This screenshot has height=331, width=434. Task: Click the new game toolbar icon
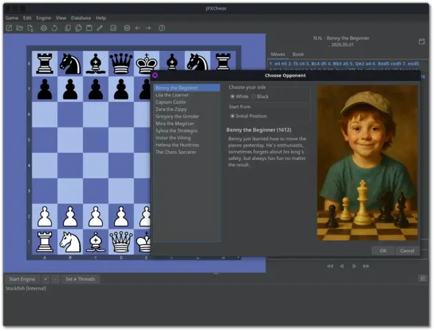point(9,28)
